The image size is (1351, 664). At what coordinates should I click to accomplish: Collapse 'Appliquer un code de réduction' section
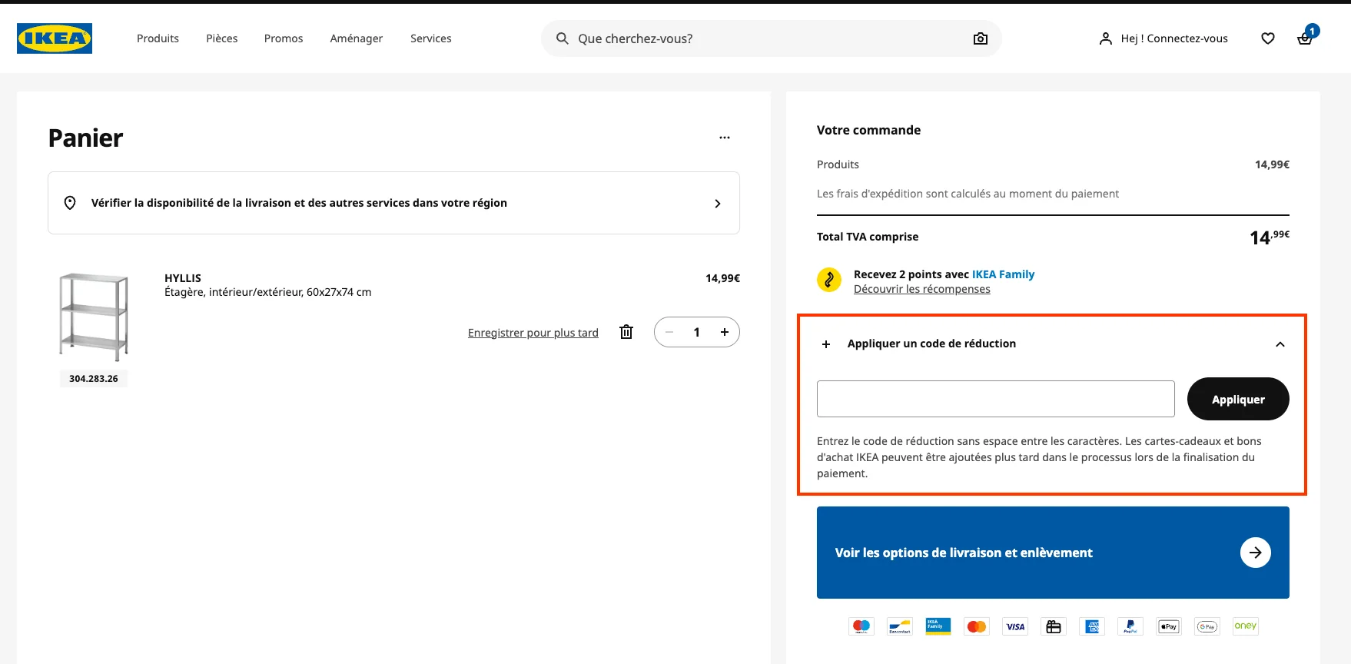(x=1053, y=344)
